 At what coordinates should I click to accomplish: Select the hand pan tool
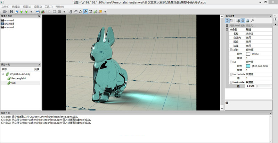pos(76,12)
